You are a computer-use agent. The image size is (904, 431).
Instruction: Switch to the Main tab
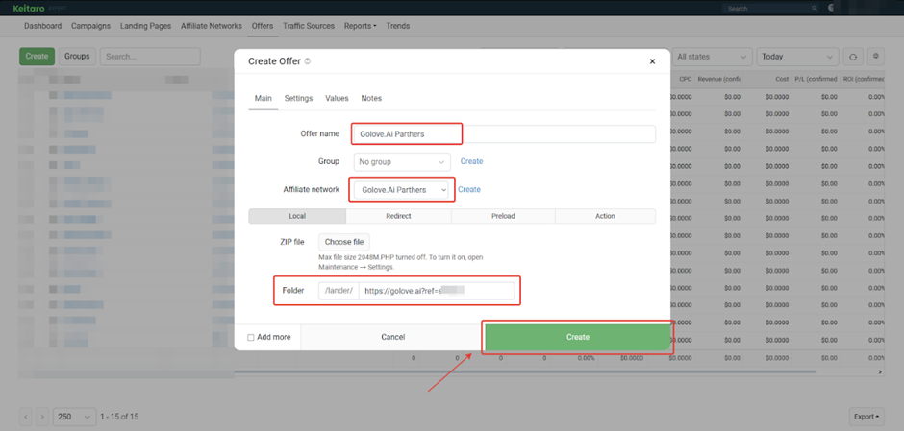pyautogui.click(x=263, y=99)
